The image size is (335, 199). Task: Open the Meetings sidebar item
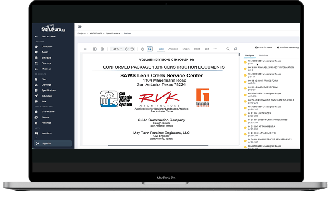(43, 69)
